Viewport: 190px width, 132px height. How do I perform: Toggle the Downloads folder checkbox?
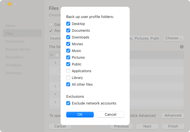coord(68,37)
